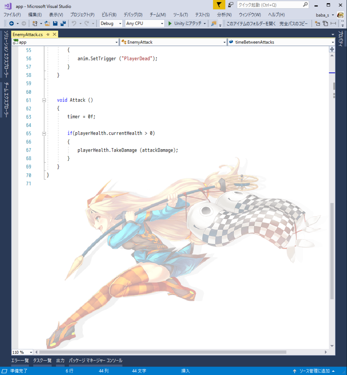This screenshot has height=375, width=347.
Task: Click the second icon after 完全パスのコピー
Action: point(325,23)
